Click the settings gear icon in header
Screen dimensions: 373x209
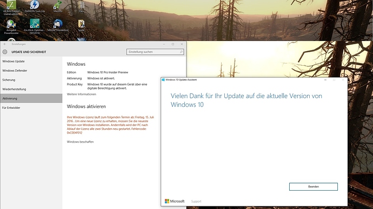[5, 52]
